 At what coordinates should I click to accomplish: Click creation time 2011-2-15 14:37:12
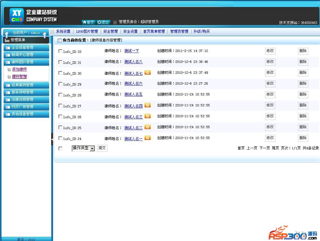coord(192,51)
